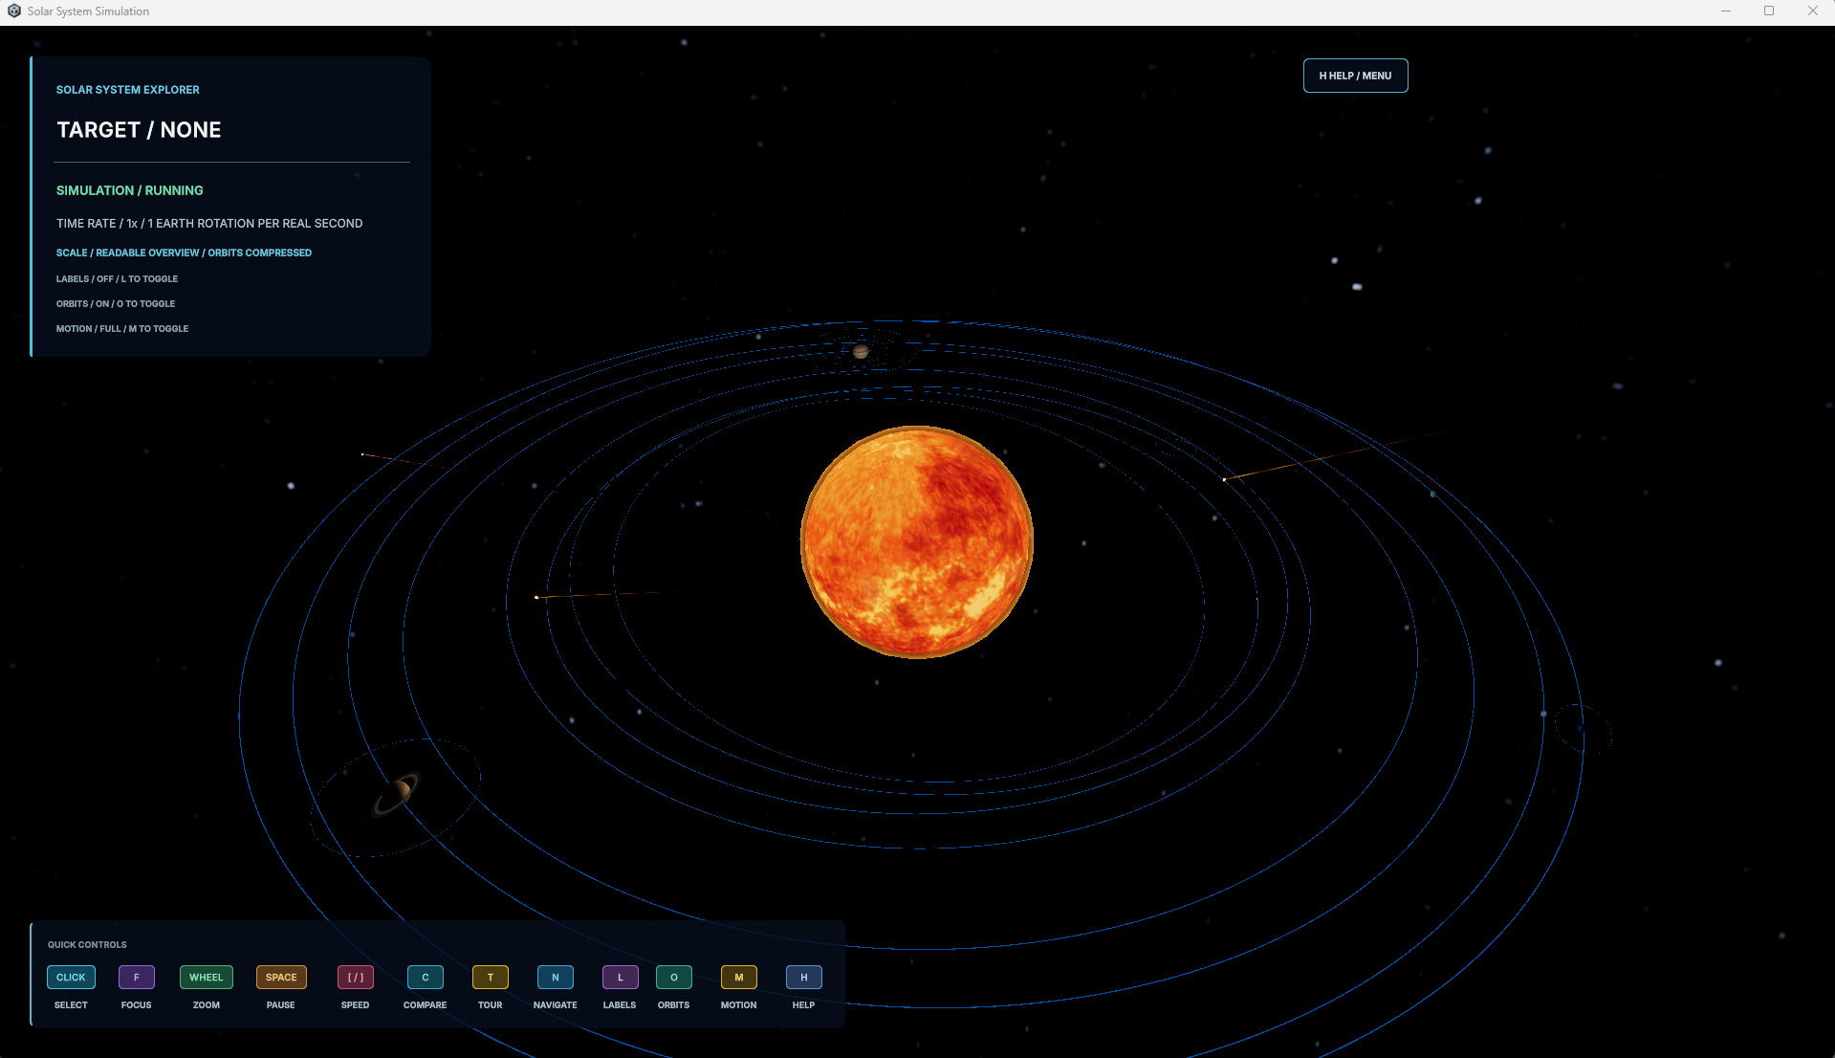Start the tour with the T badge
Viewport: 1835px width, 1058px height.
point(491,977)
